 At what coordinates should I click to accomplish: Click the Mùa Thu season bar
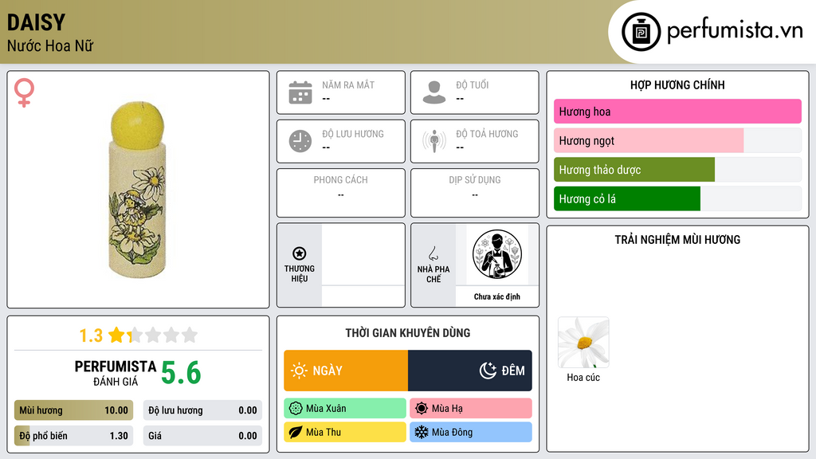(x=345, y=432)
